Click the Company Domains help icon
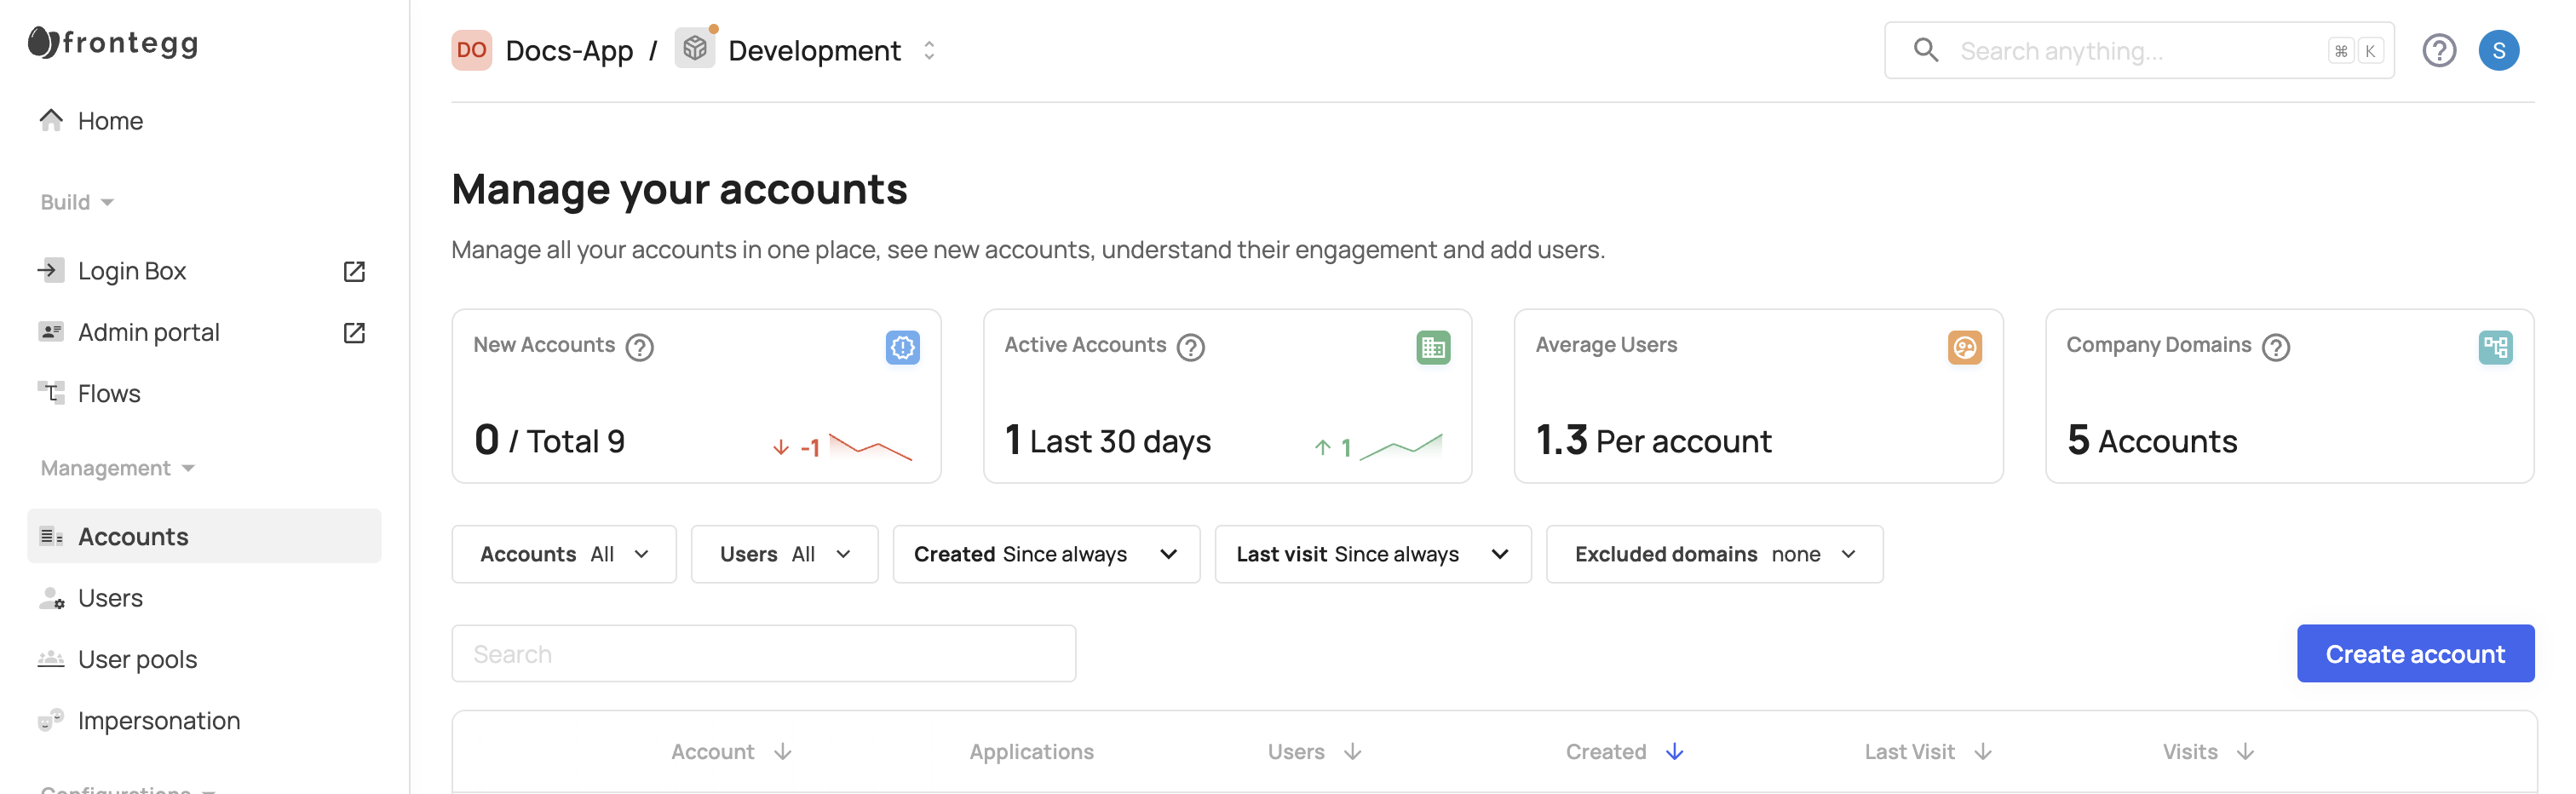 [x=2275, y=347]
